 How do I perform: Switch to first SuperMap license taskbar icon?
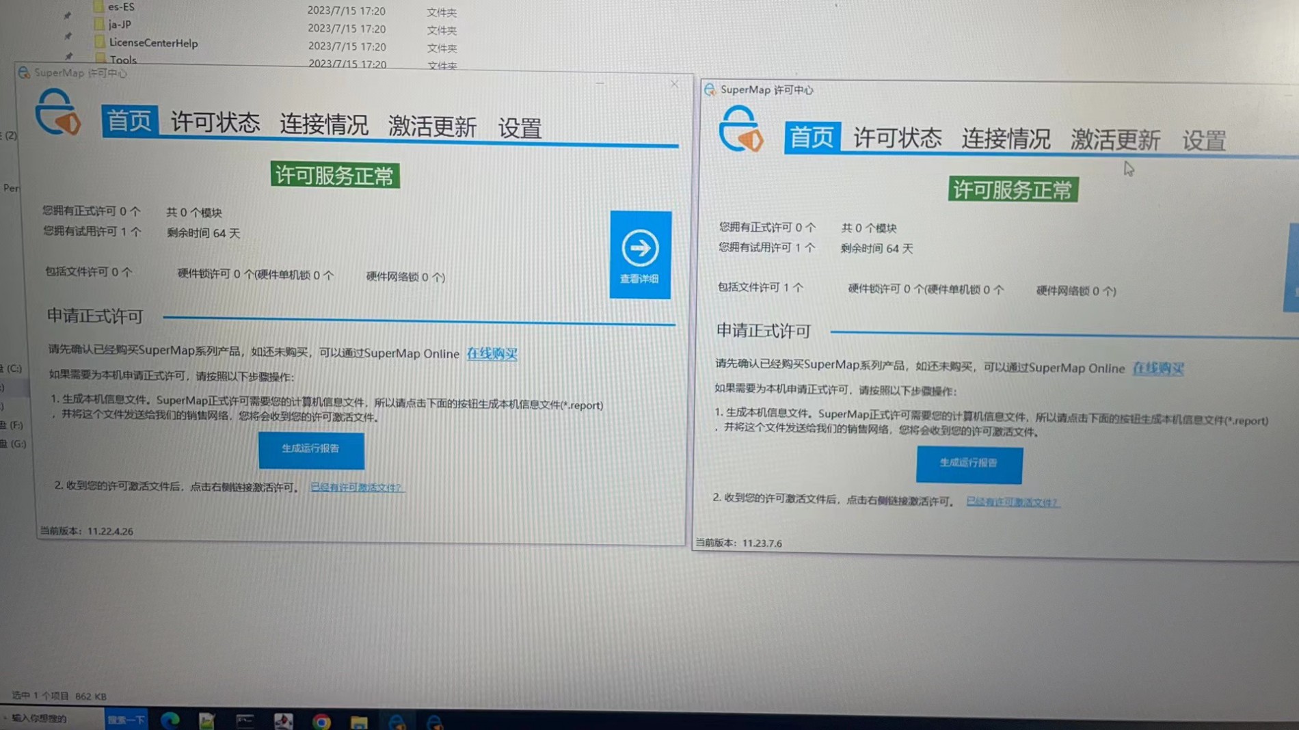click(x=397, y=722)
